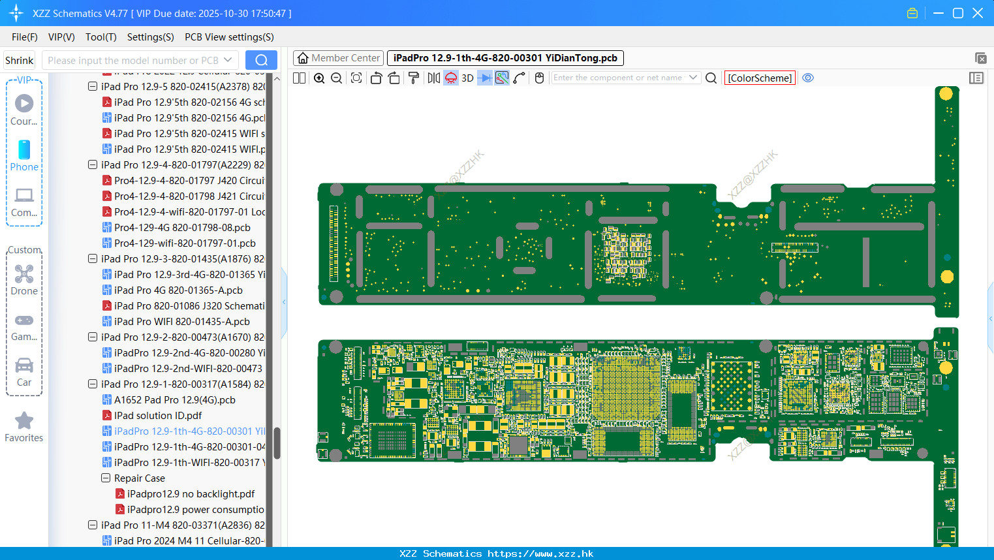Image resolution: width=994 pixels, height=560 pixels.
Task: Open the Tool(T) menu
Action: tap(101, 37)
